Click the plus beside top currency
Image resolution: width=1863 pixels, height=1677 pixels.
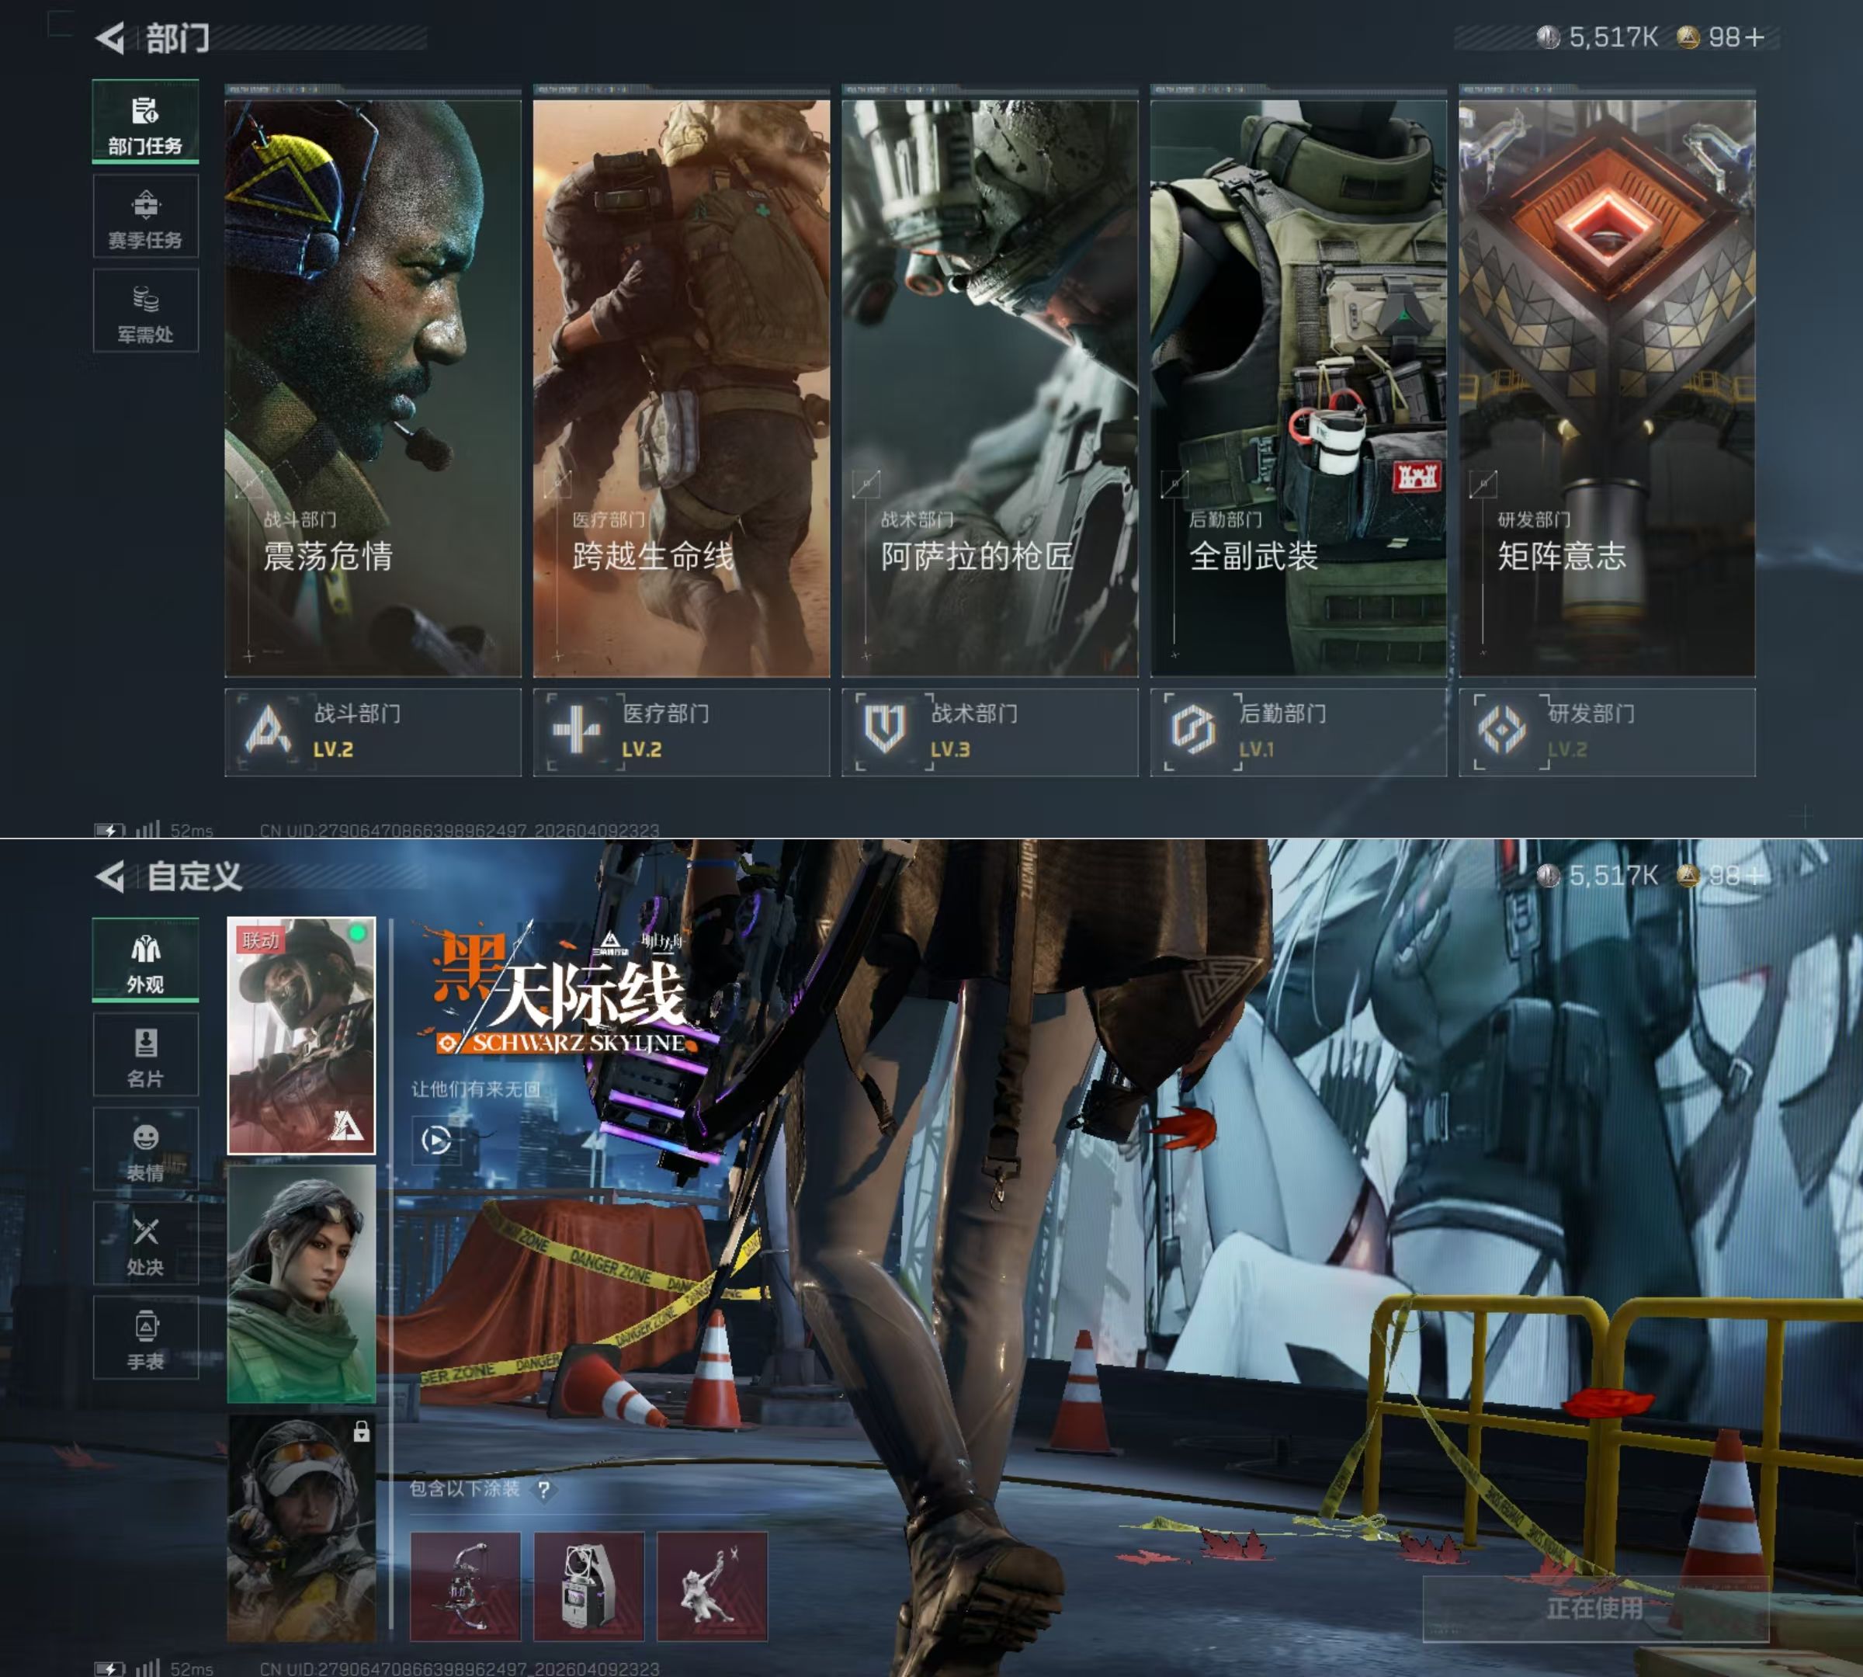pyautogui.click(x=1754, y=38)
